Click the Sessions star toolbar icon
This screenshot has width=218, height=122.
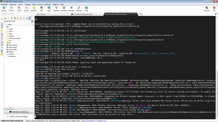pos(34,9)
